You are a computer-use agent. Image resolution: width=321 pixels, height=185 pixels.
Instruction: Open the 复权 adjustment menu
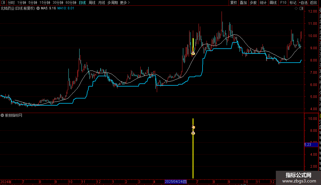234,3
